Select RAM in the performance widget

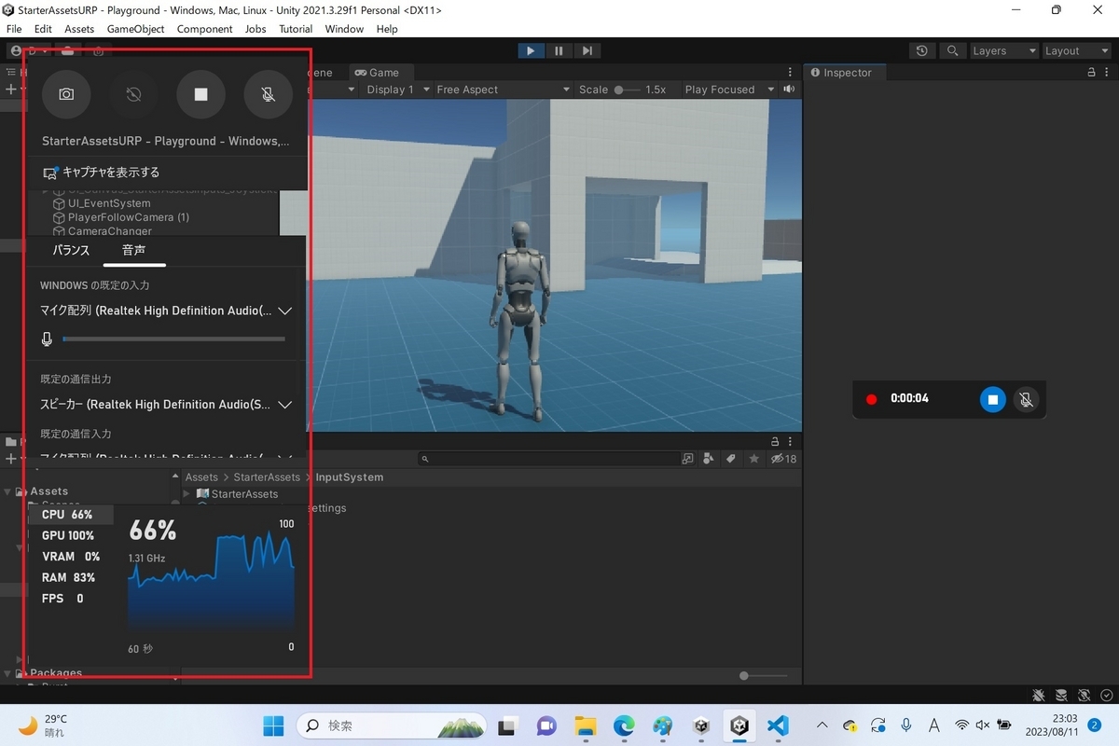pyautogui.click(x=70, y=577)
